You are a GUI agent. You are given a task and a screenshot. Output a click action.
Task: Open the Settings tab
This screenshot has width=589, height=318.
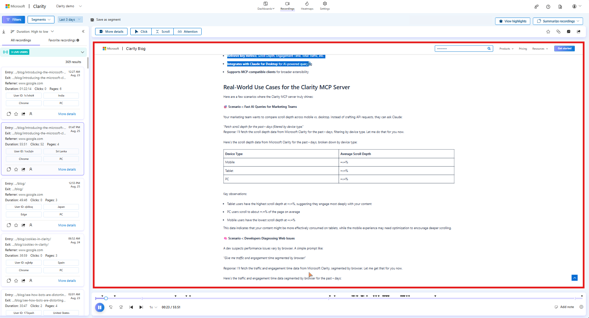[x=325, y=6]
